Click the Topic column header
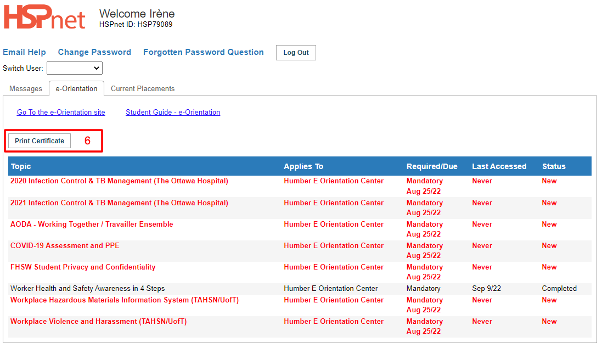602x348 pixels. point(21,166)
